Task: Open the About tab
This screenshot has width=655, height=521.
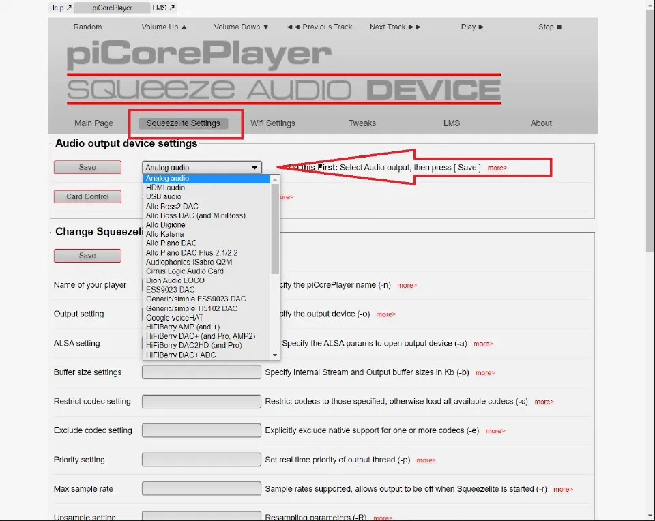Action: [x=541, y=123]
